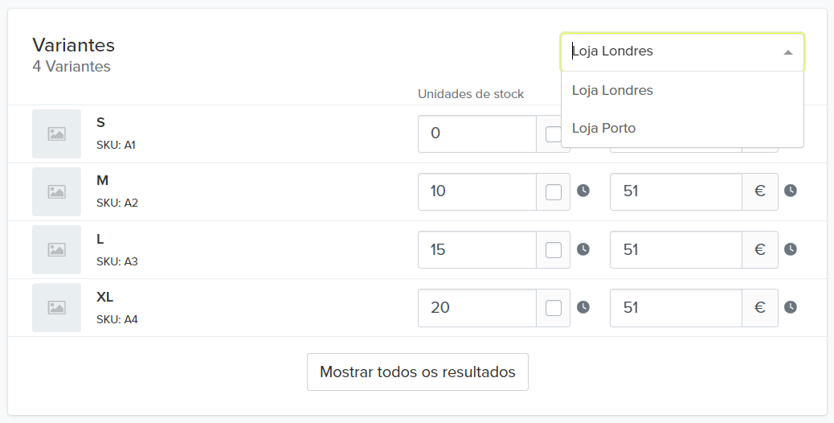834x423 pixels.
Task: Click the clock icon beside XL price field
Action: coord(791,307)
